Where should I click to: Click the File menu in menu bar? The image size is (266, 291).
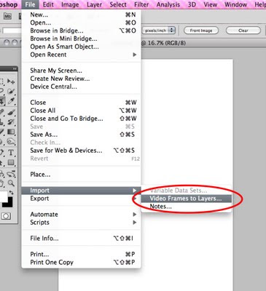30,4
